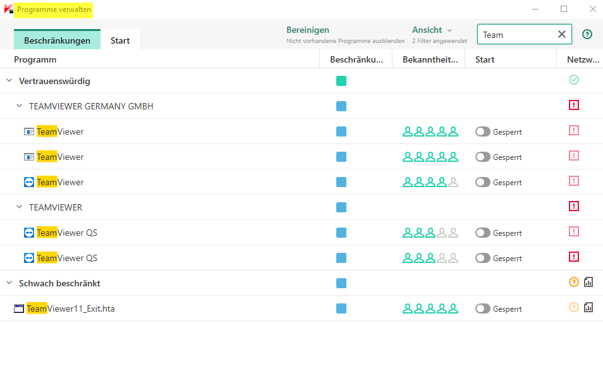603x378 pixels.
Task: Collapse the Vertrauenswürdig group
Action: coord(9,81)
